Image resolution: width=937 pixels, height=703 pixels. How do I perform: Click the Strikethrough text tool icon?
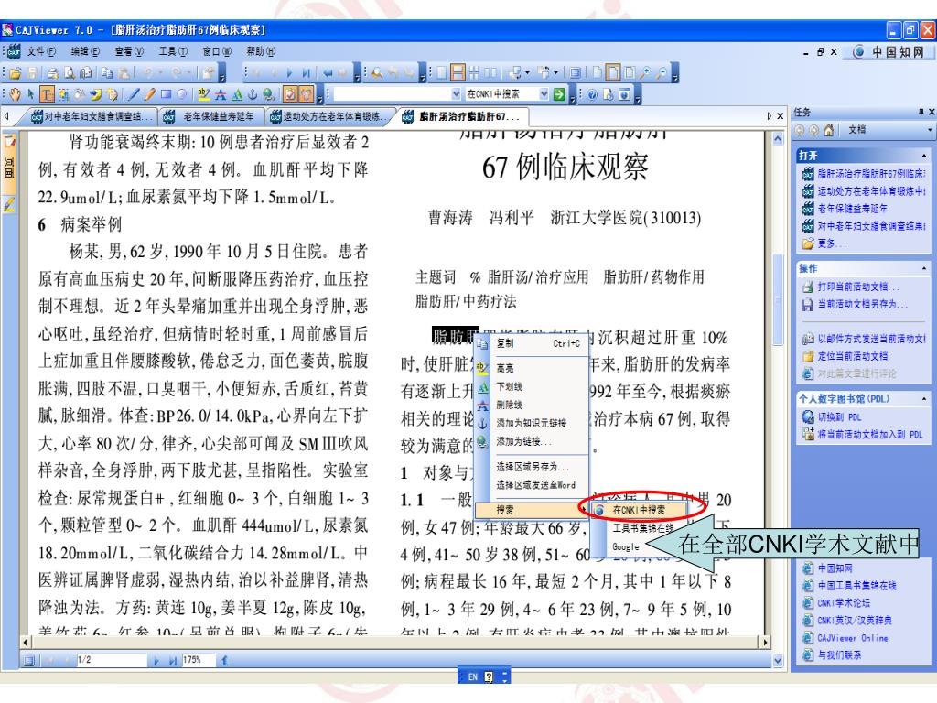coord(221,94)
